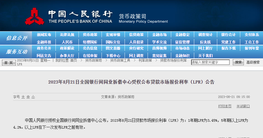Screen dimensions: 263x138
Task: Set font size to 中
Action: (28, 97)
